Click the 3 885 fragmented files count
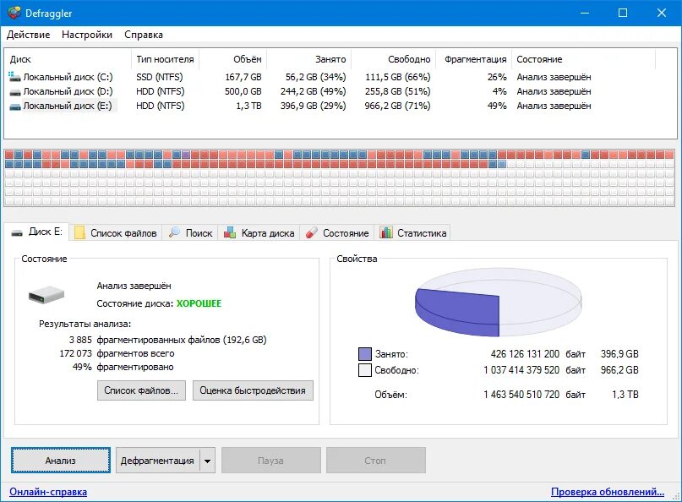The width and height of the screenshot is (682, 502). [80, 340]
